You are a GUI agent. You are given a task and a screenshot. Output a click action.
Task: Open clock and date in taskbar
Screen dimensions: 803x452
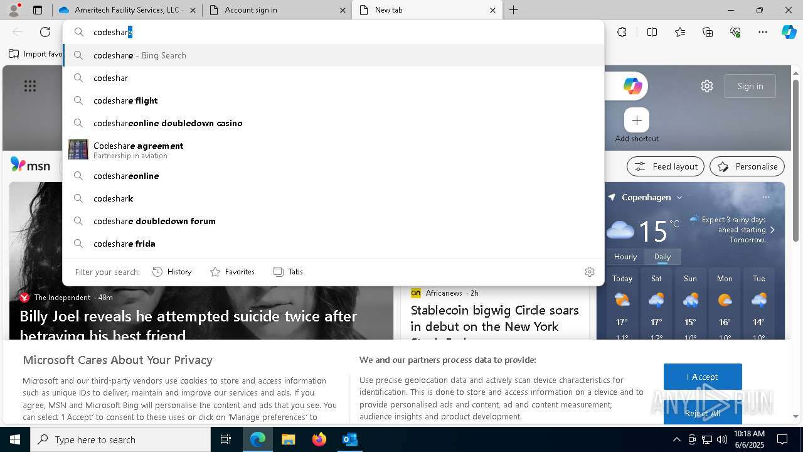[749, 439]
